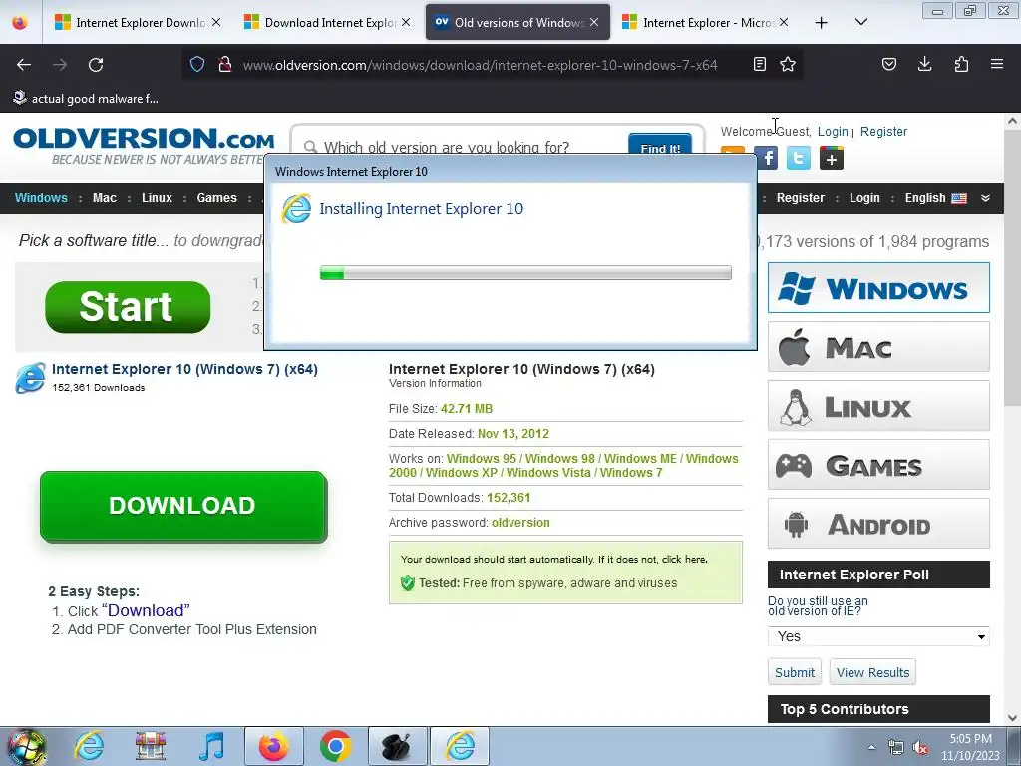This screenshot has width=1021, height=766.
Task: Expand the list all tabs chevron
Action: tap(860, 22)
